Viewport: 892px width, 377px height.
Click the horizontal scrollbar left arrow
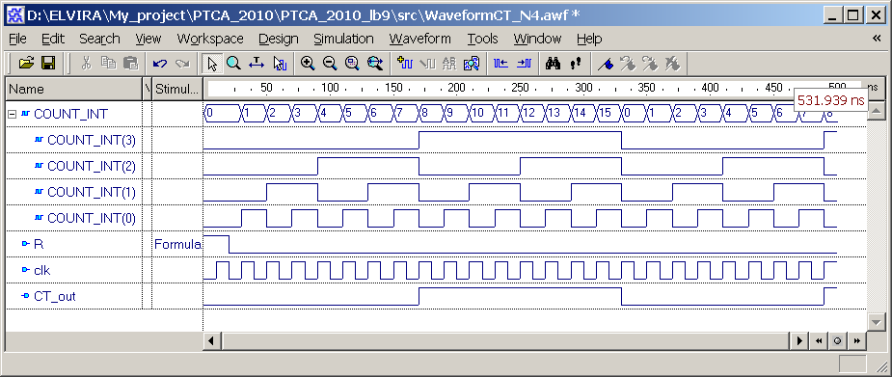point(211,341)
